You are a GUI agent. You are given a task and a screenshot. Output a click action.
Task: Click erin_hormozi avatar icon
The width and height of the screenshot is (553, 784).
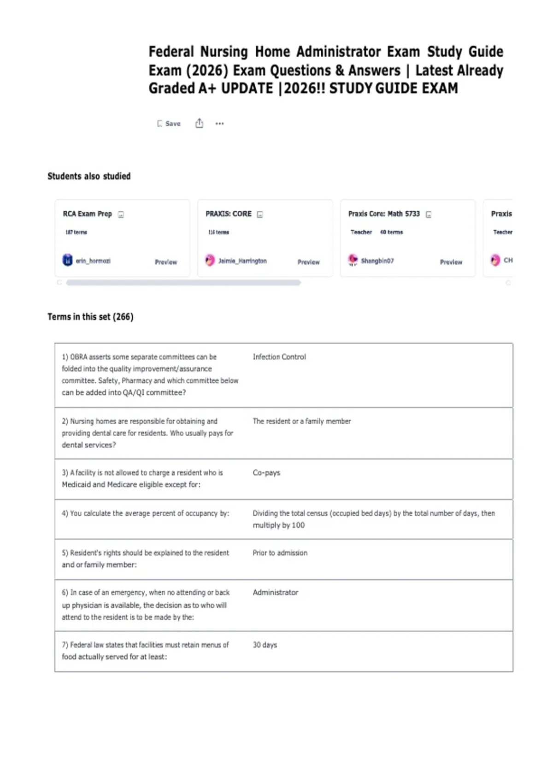coord(68,260)
